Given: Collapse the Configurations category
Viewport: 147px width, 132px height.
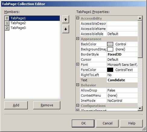Looking at the screenshot, I should click(78, 105).
